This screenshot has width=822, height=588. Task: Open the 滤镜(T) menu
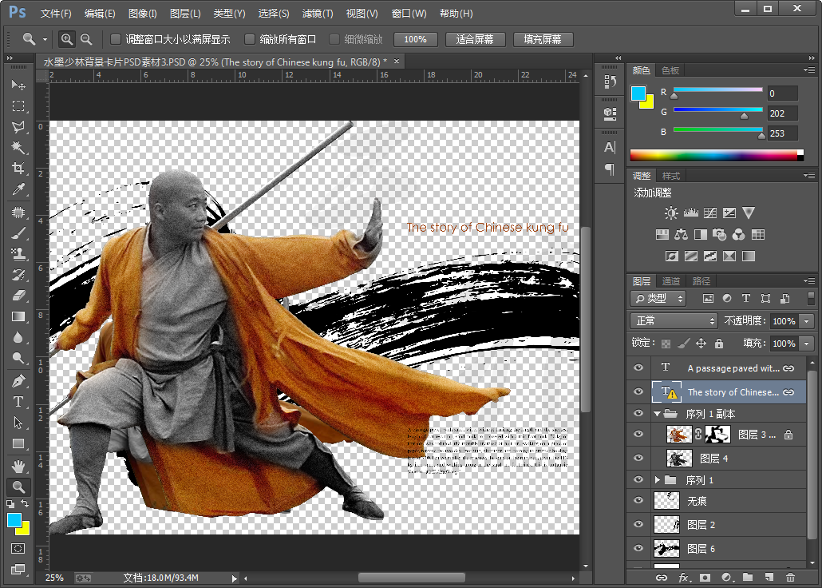(318, 14)
